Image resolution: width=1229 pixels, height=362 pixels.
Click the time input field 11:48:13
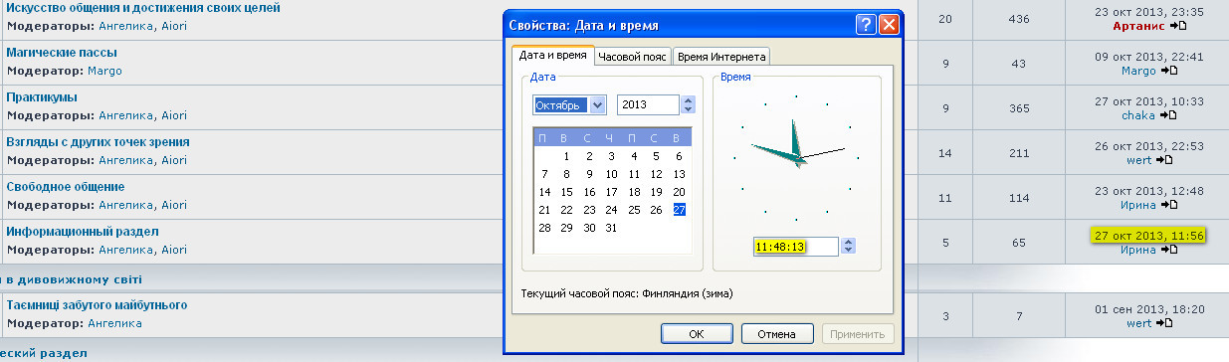tap(795, 247)
